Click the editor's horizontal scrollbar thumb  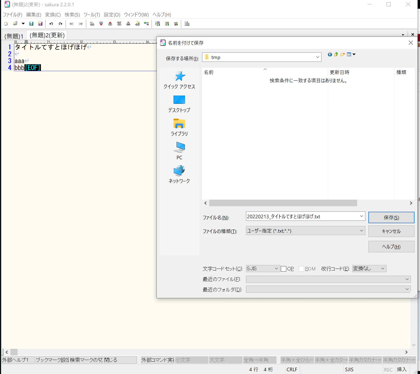point(14,352)
